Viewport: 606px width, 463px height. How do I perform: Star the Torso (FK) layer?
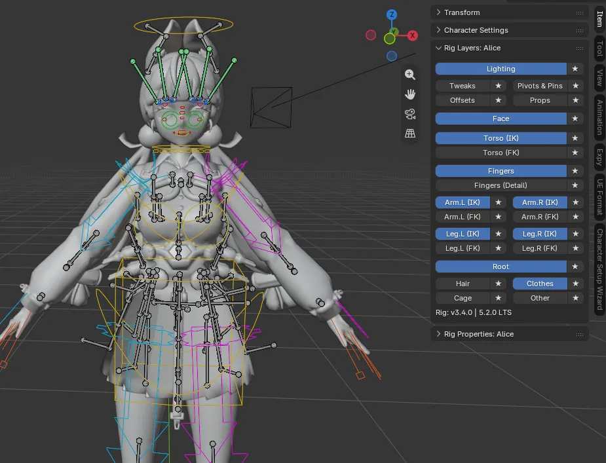tap(575, 153)
